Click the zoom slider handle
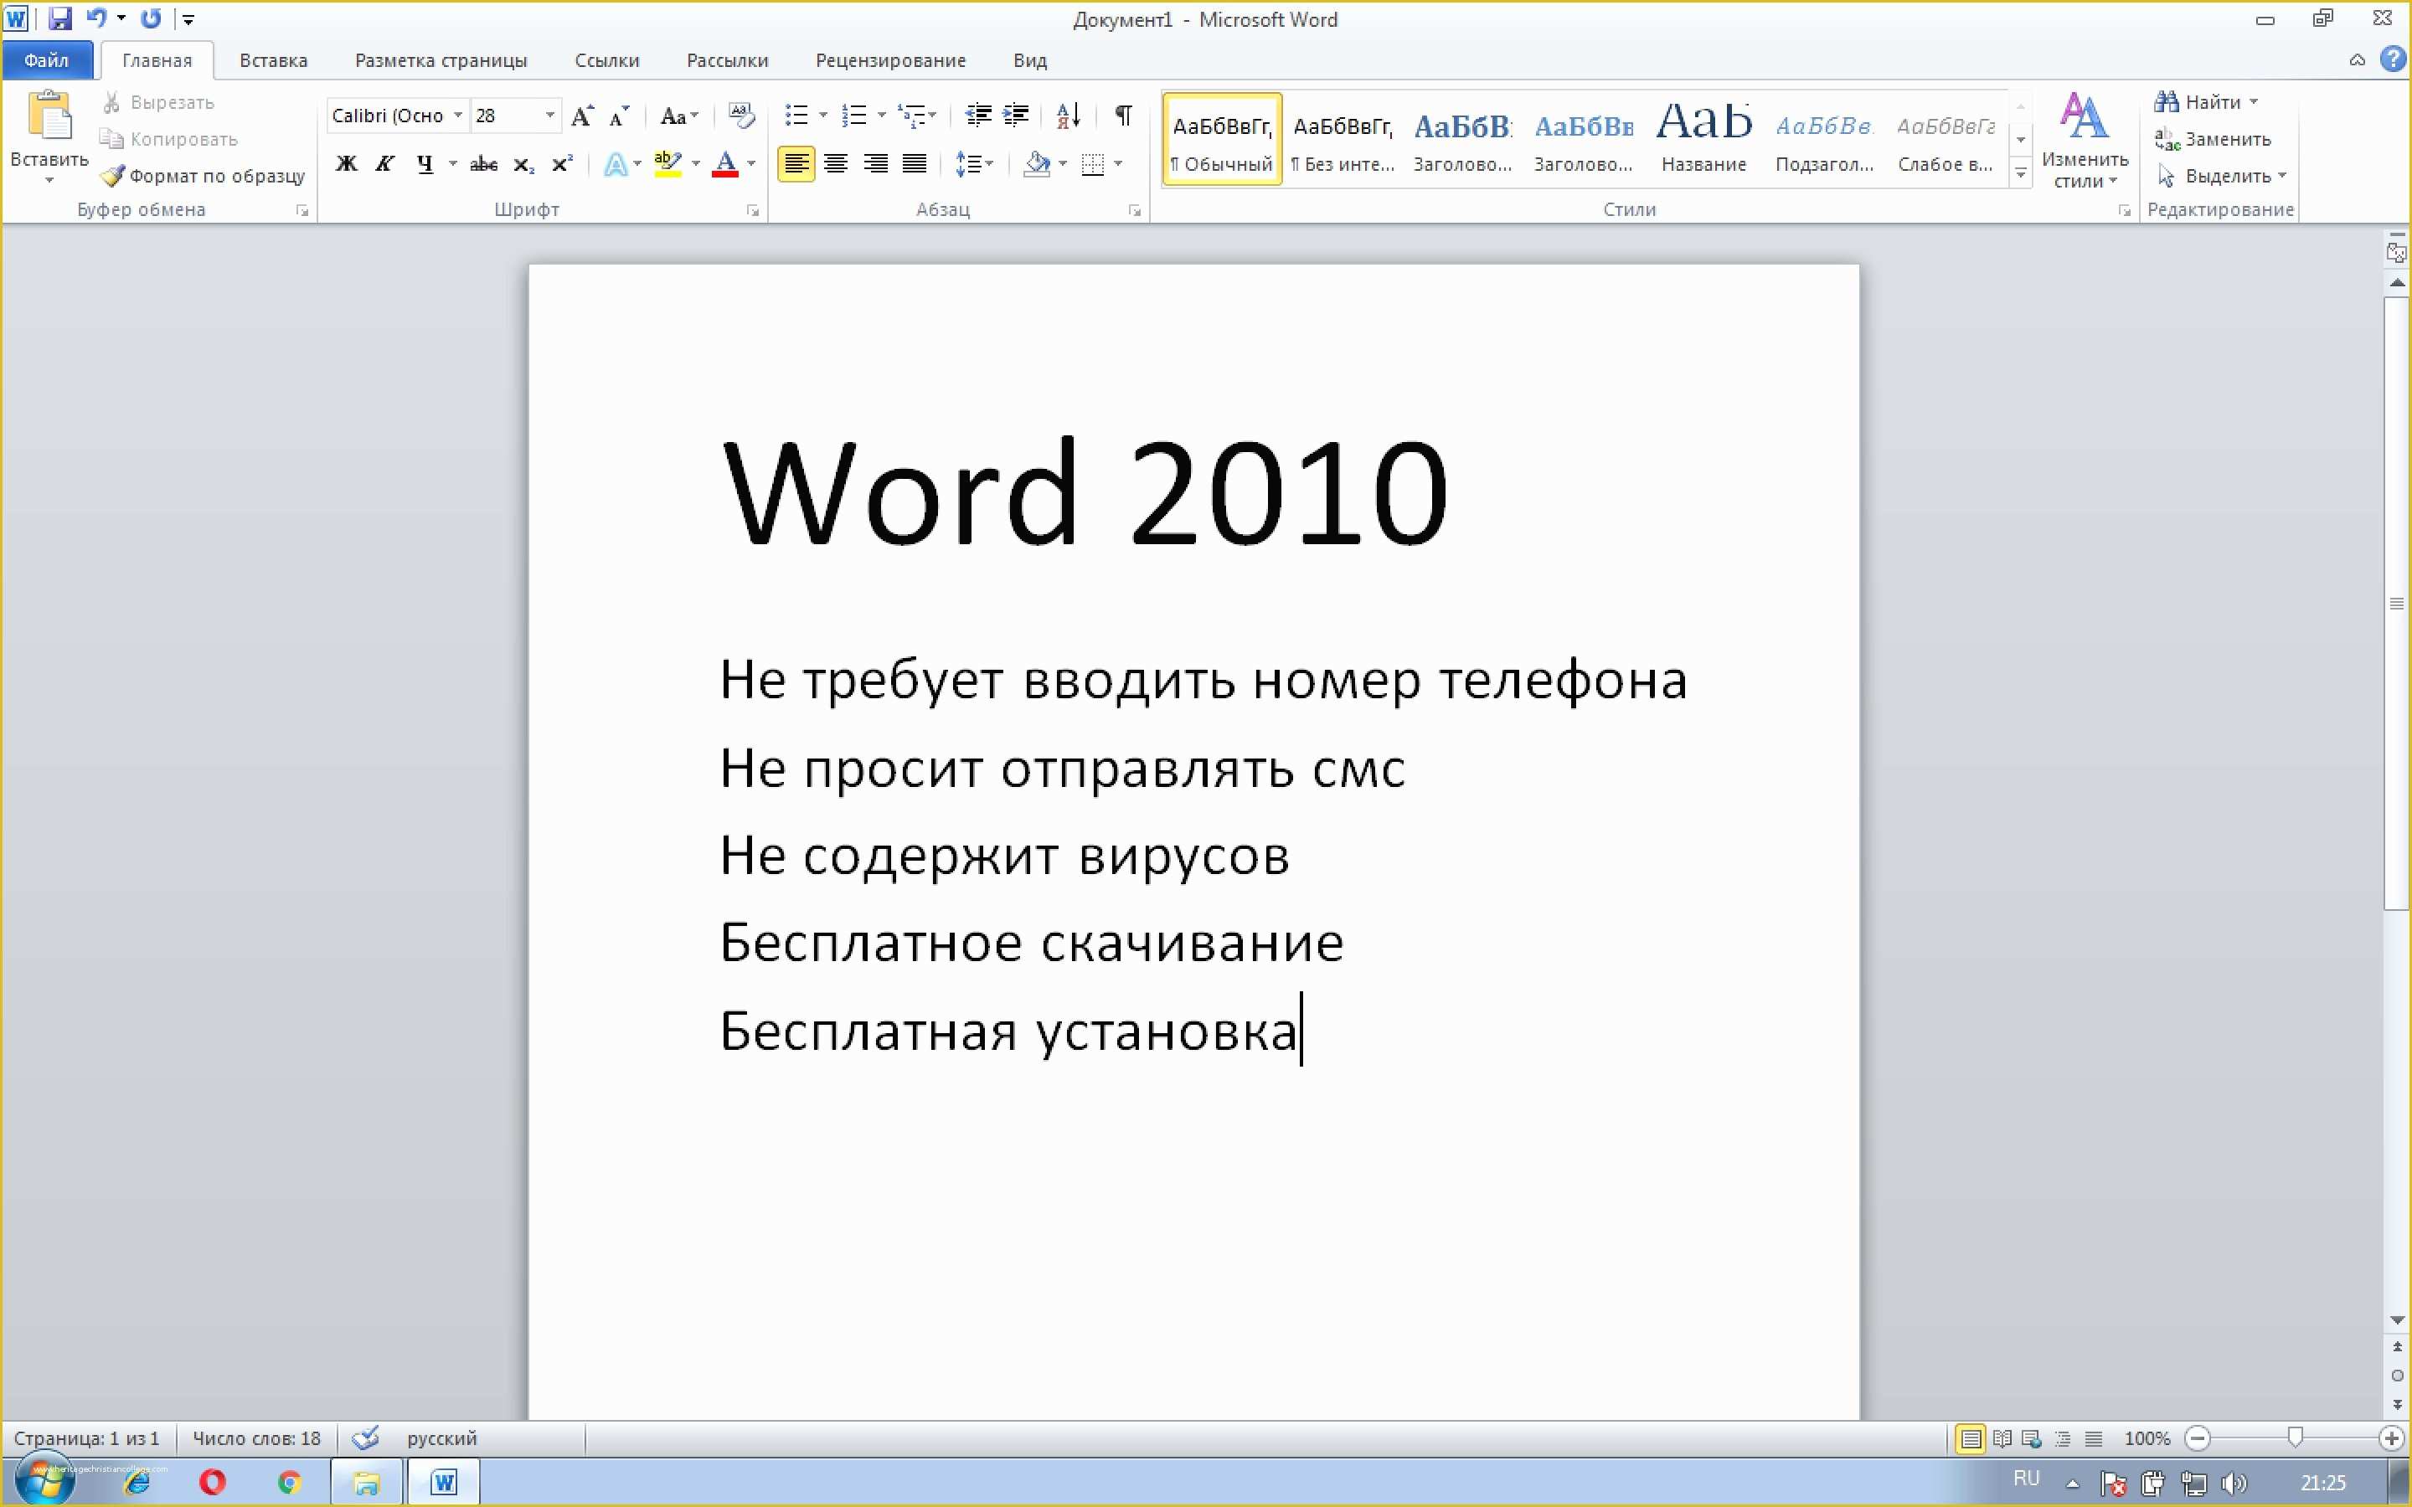 2296,1438
